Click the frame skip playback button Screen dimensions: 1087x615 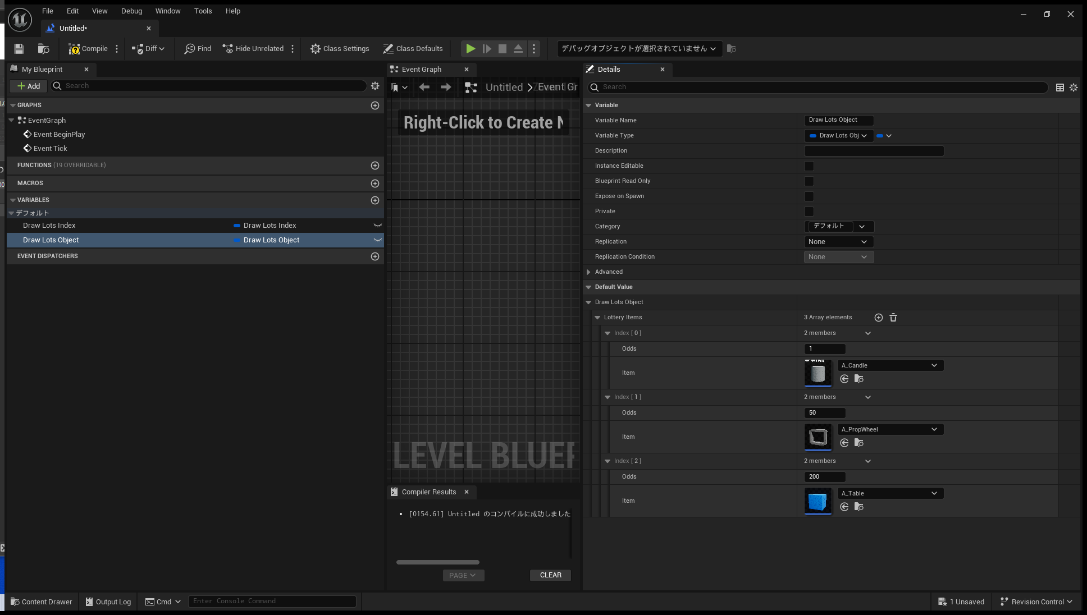point(487,49)
